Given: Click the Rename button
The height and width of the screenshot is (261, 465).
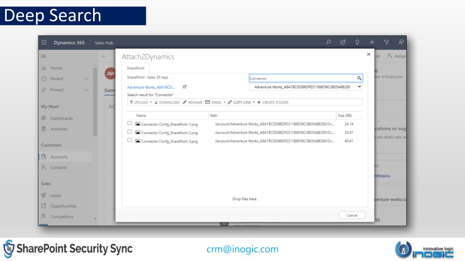Looking at the screenshot, I should [193, 102].
